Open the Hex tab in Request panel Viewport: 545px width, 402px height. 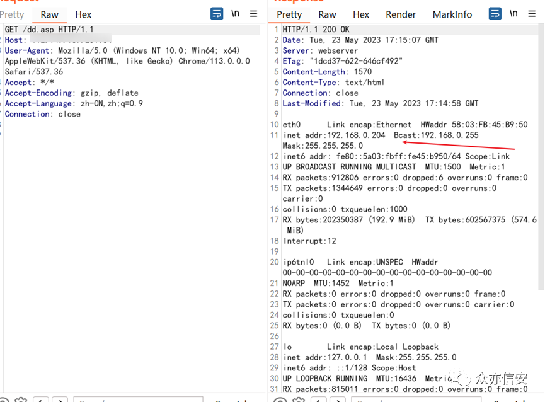click(x=83, y=14)
